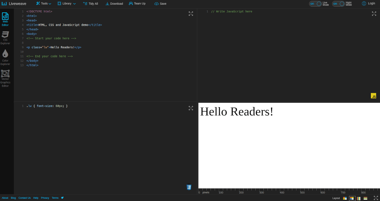
Task: Click Save in the toolbar
Action: (160, 3)
